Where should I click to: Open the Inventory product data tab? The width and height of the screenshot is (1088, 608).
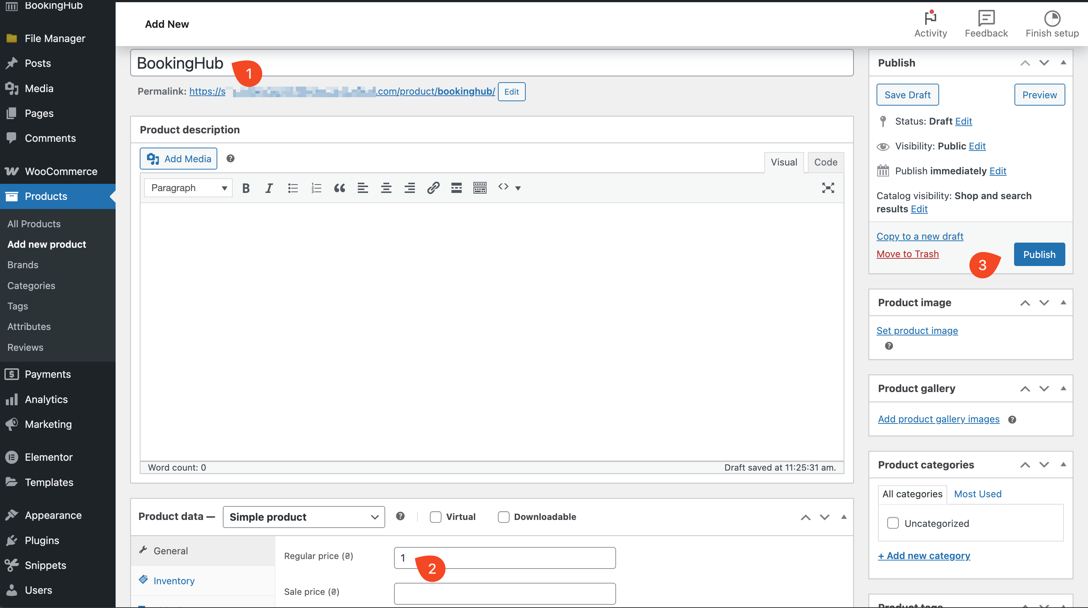point(174,581)
